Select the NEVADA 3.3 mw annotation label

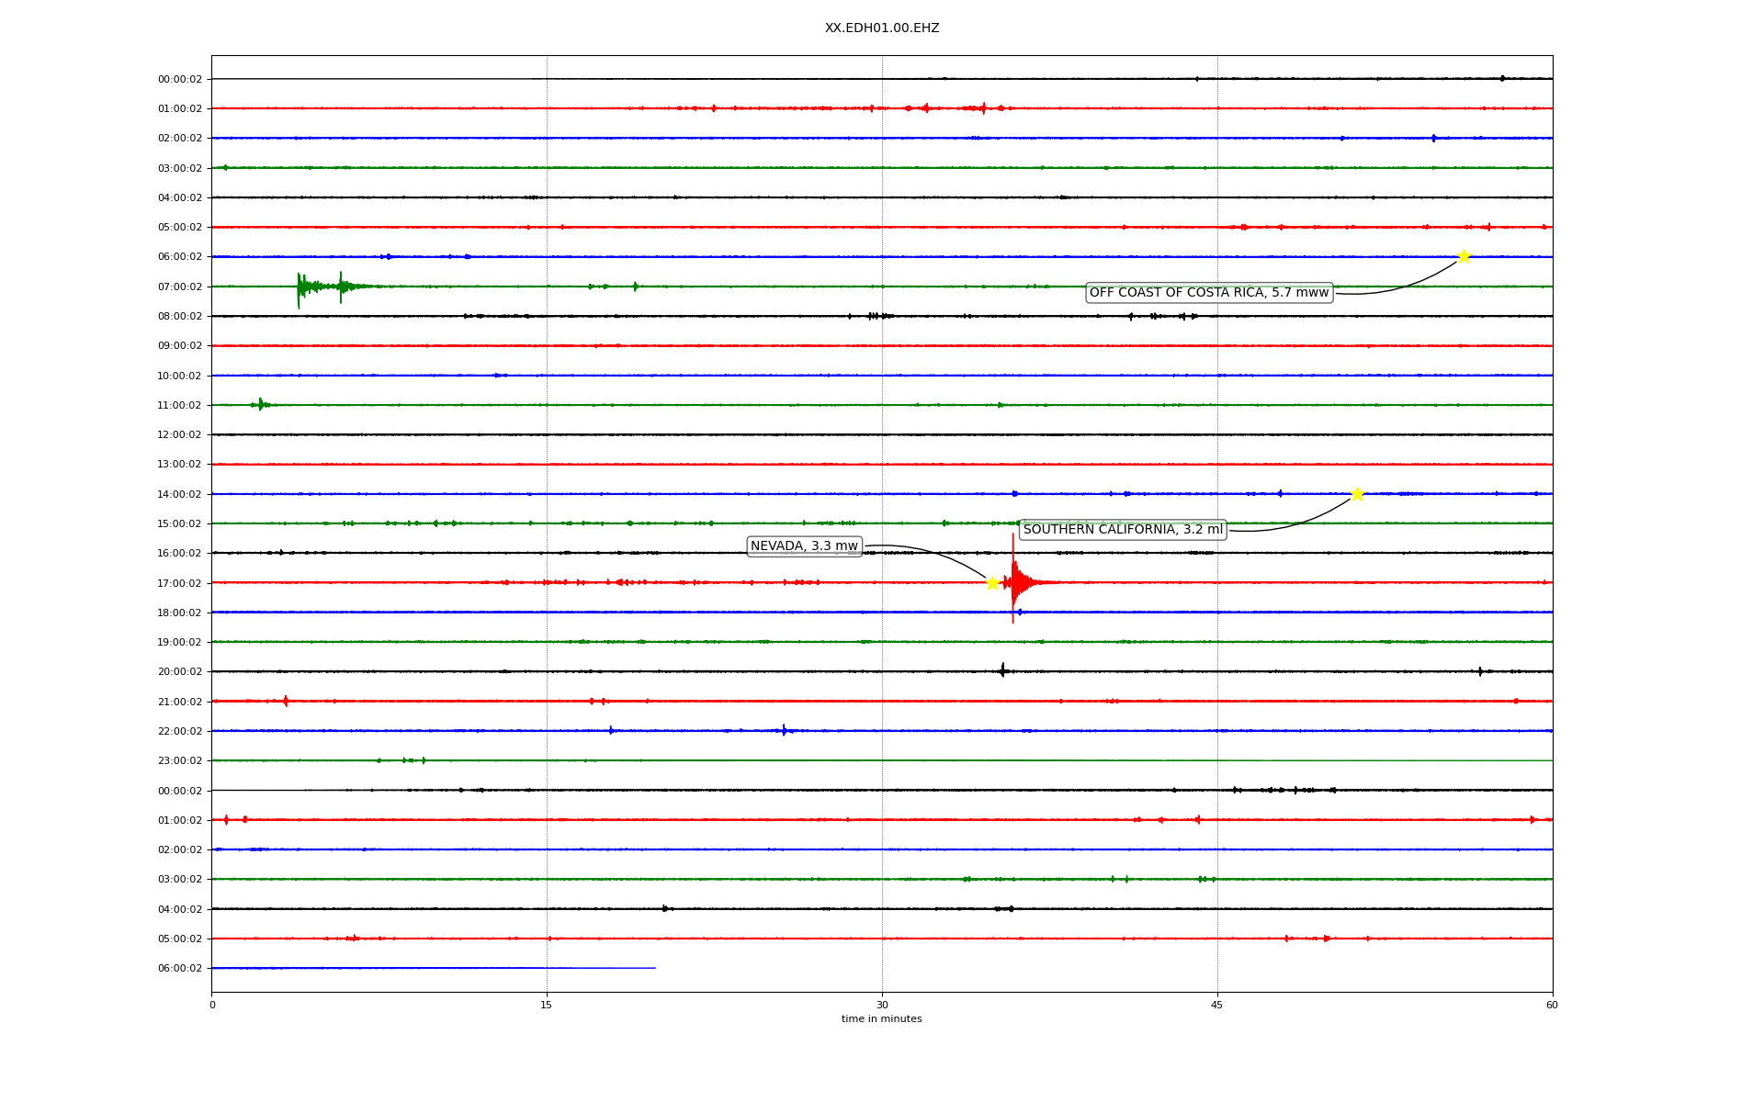tap(804, 546)
